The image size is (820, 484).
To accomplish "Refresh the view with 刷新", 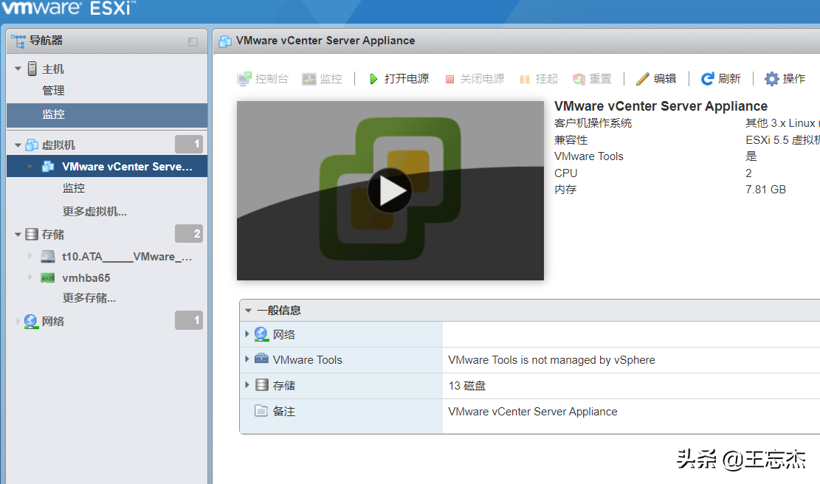I will [x=721, y=79].
